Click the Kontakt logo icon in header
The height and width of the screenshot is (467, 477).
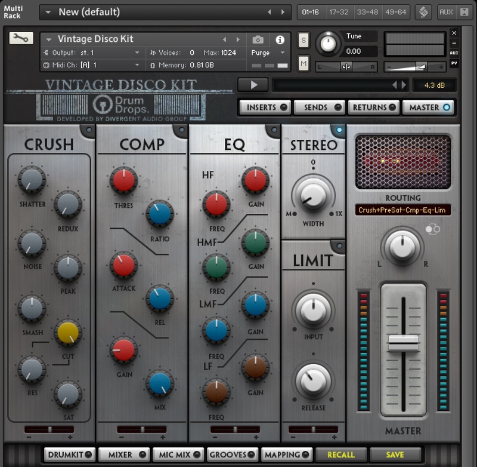(423, 12)
